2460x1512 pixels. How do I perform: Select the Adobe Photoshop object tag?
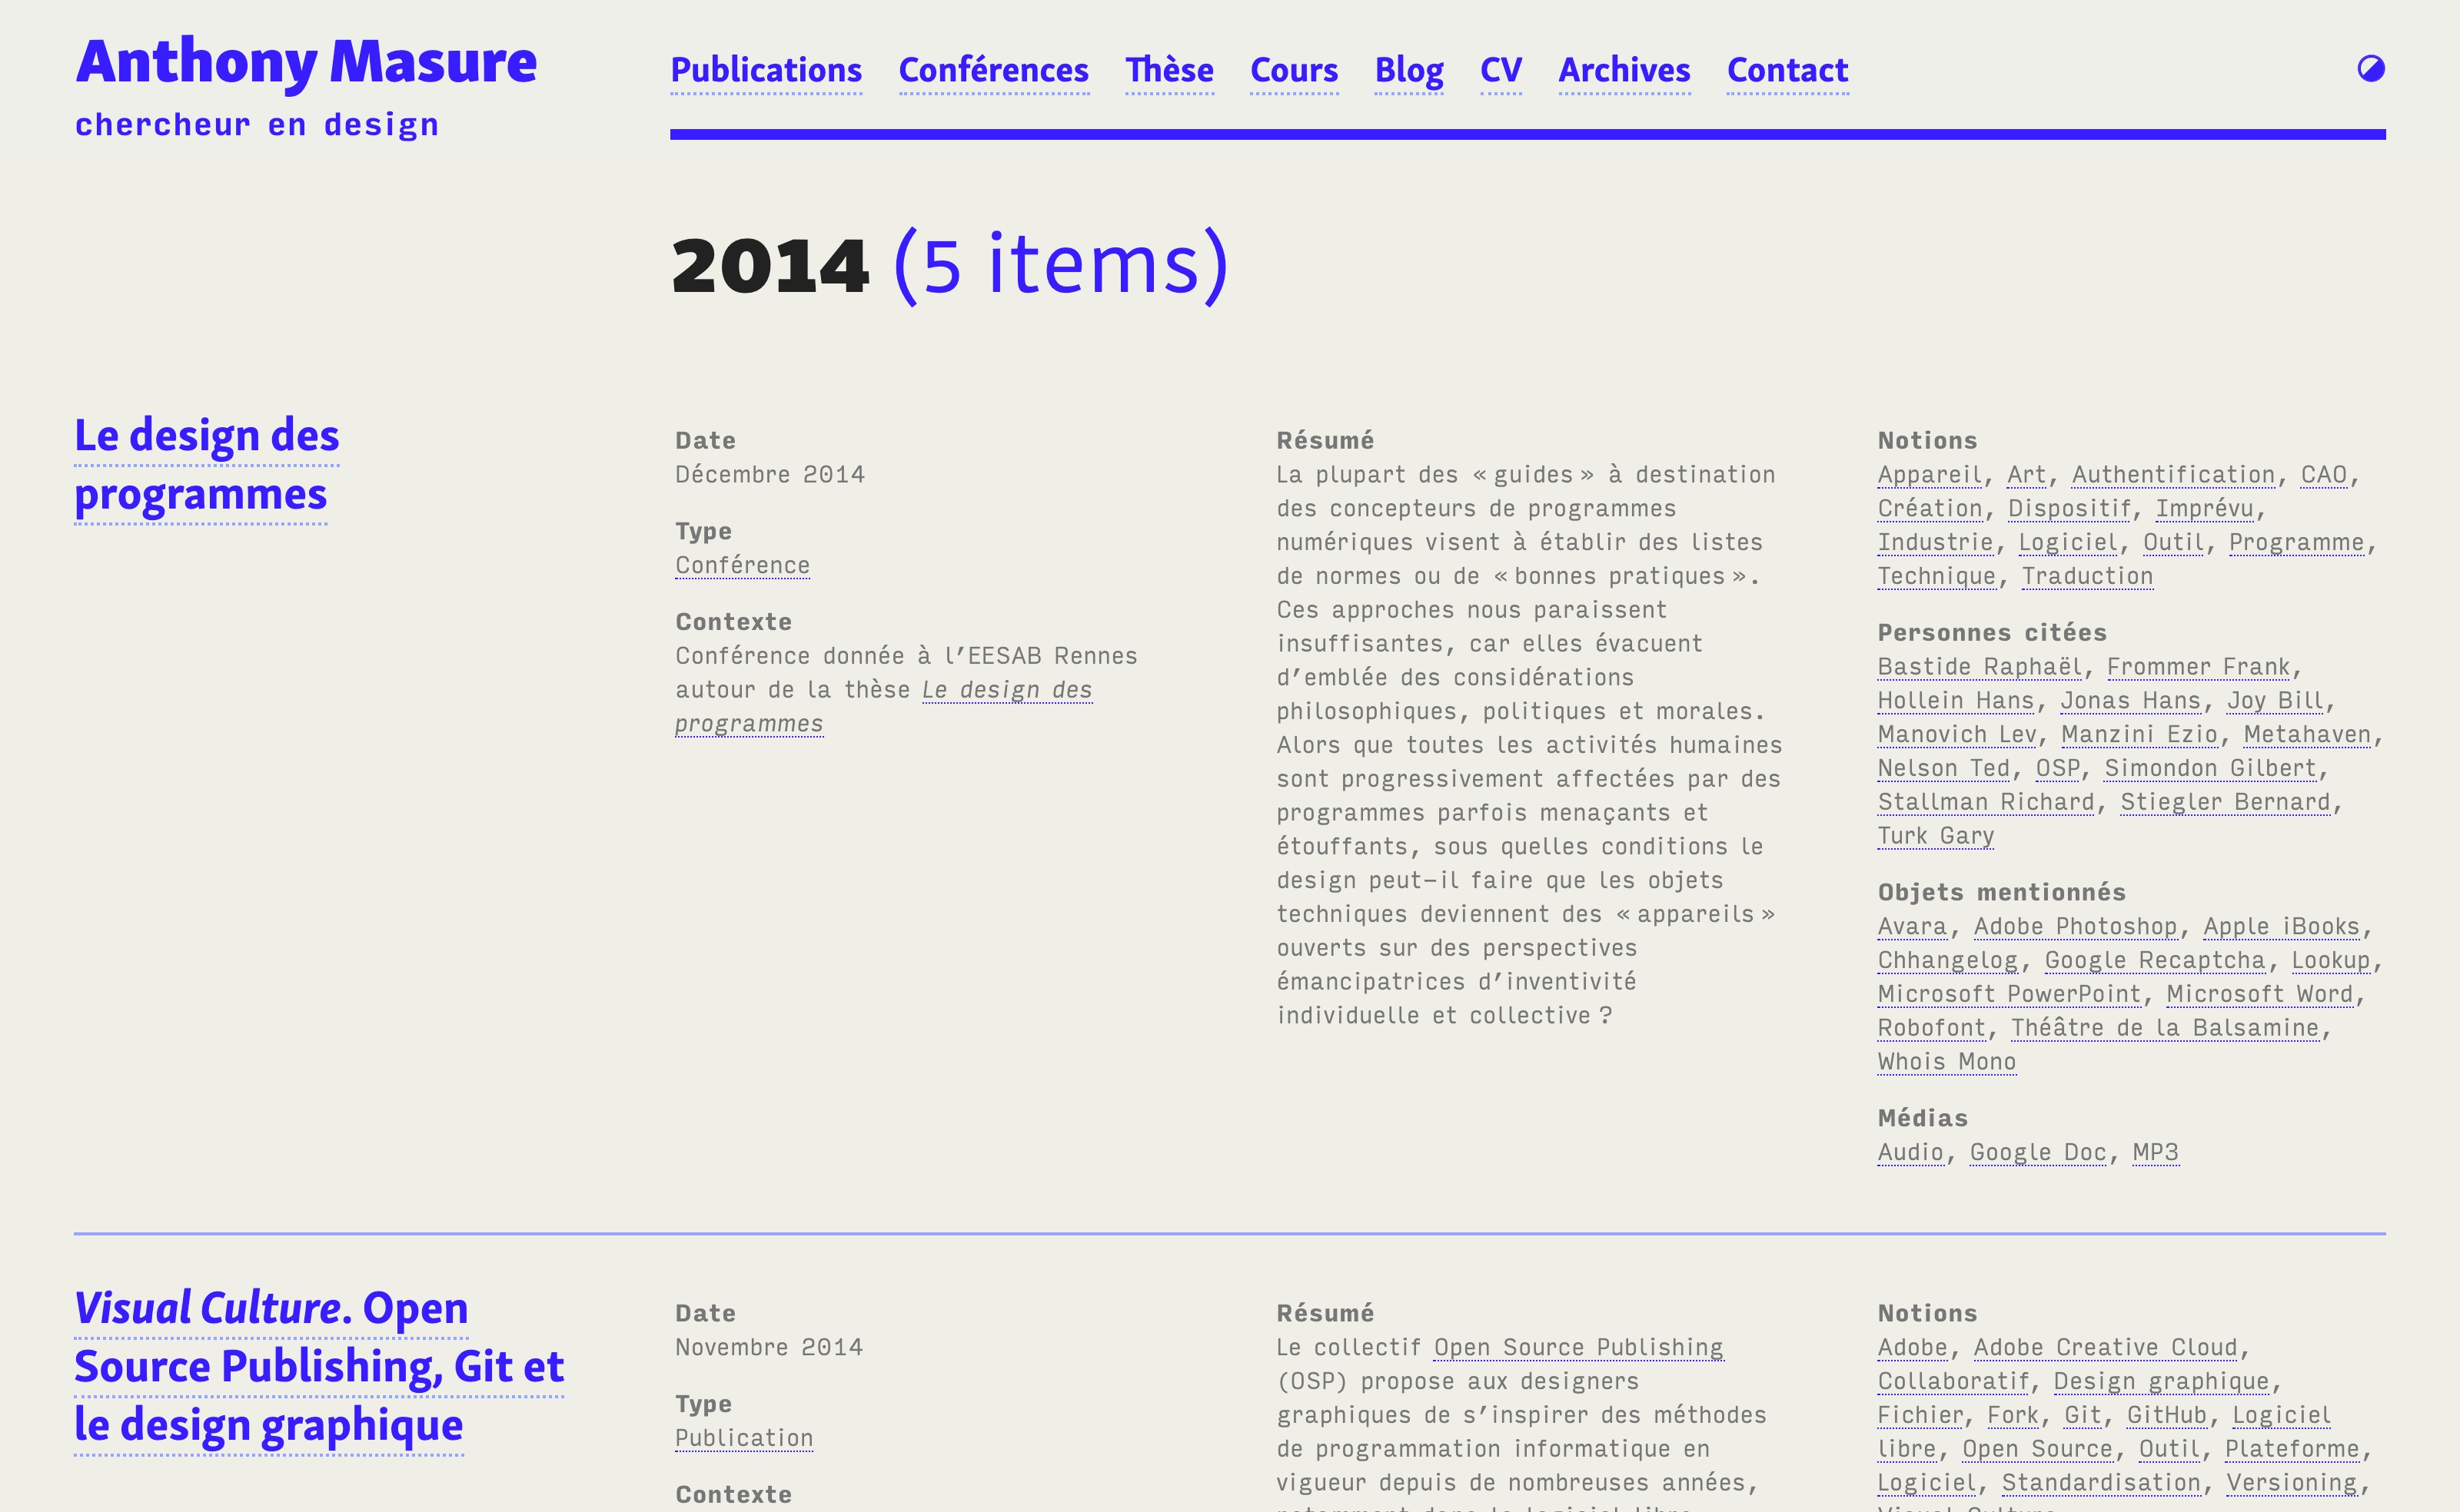click(x=2074, y=927)
